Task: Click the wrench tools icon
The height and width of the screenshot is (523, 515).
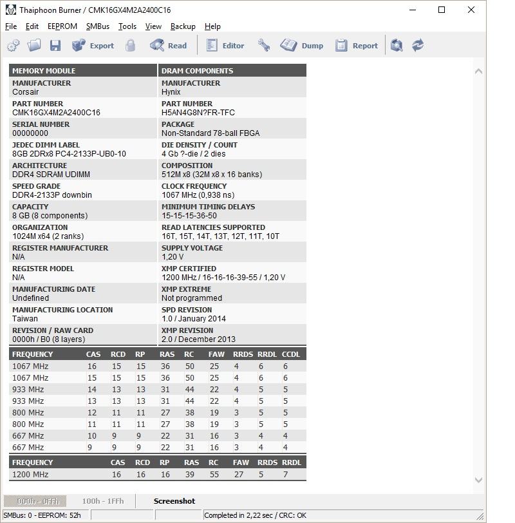Action: [x=264, y=45]
